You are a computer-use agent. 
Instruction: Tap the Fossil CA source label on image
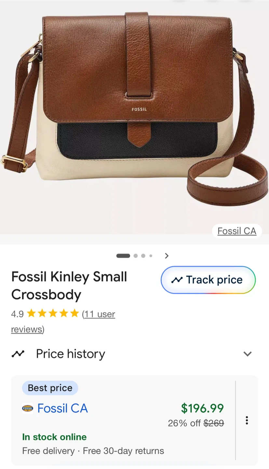[x=237, y=231]
